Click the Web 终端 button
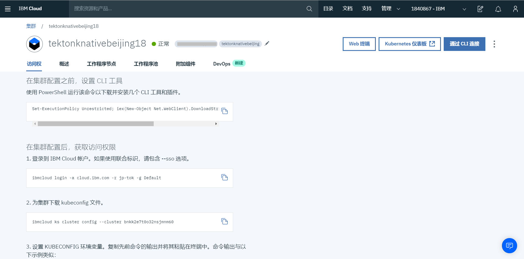524x259 pixels. 359,44
